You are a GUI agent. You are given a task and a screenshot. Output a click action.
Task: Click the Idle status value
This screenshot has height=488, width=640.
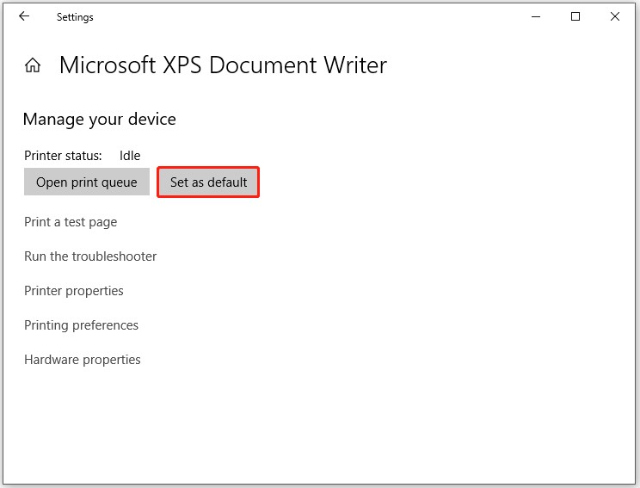click(x=130, y=156)
